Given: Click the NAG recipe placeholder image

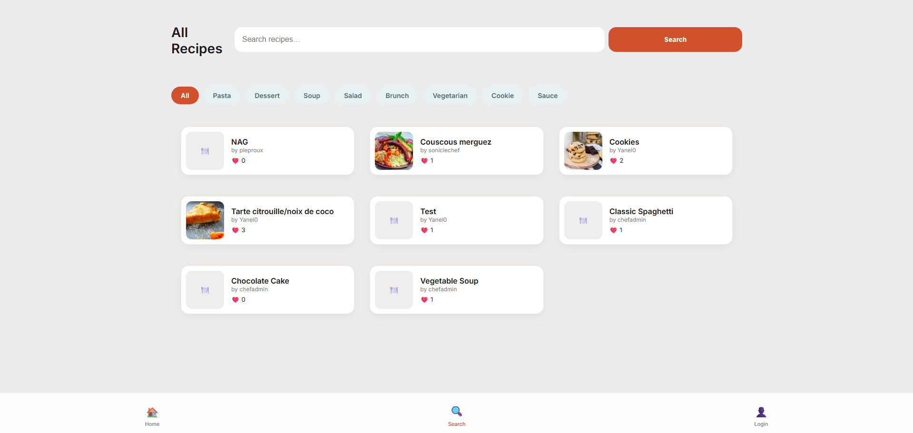Looking at the screenshot, I should coord(205,151).
